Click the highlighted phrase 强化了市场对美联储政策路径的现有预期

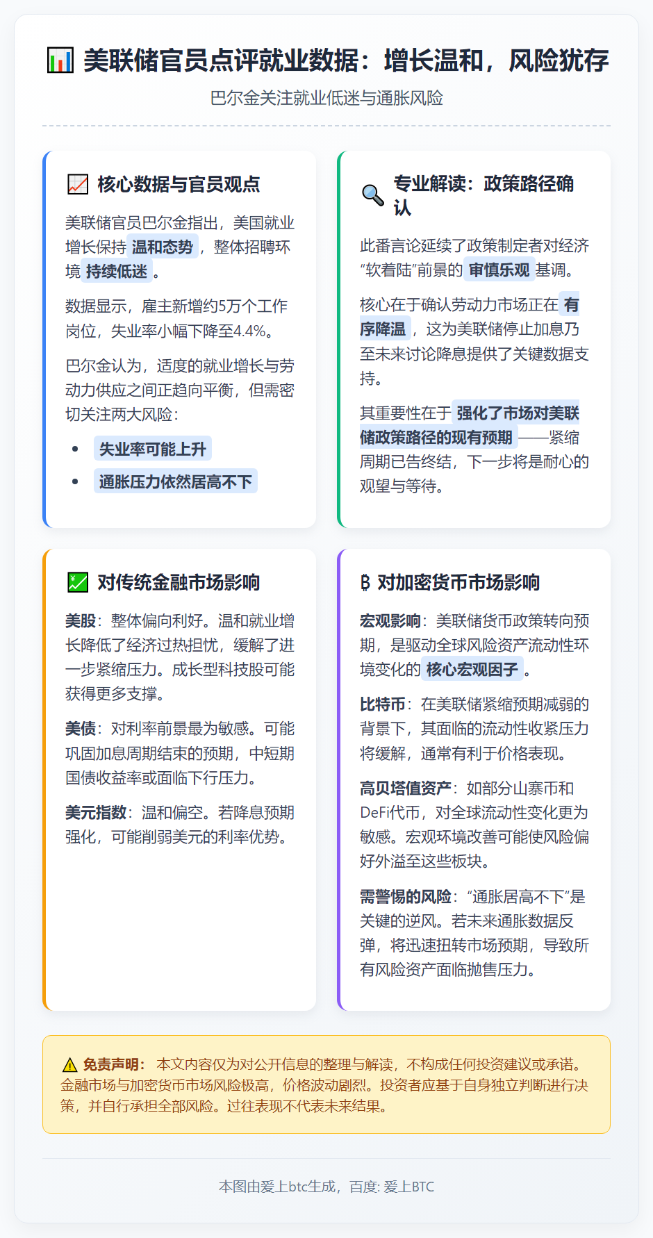470,425
